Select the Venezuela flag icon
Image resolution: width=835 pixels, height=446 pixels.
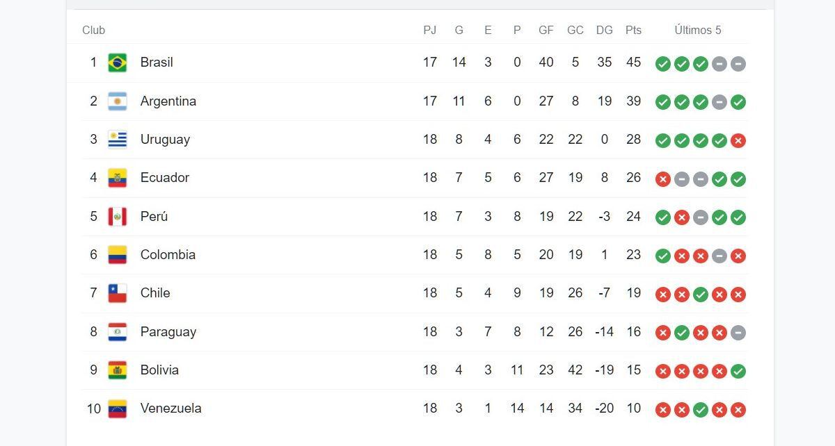pyautogui.click(x=119, y=408)
